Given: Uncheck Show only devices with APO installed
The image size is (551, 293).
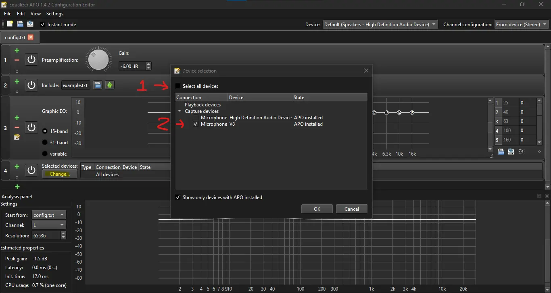Looking at the screenshot, I should tap(178, 197).
